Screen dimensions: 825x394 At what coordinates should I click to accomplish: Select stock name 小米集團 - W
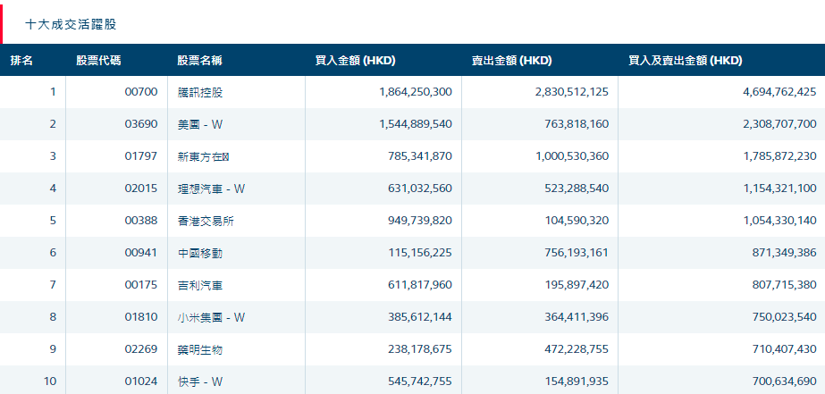click(x=212, y=318)
